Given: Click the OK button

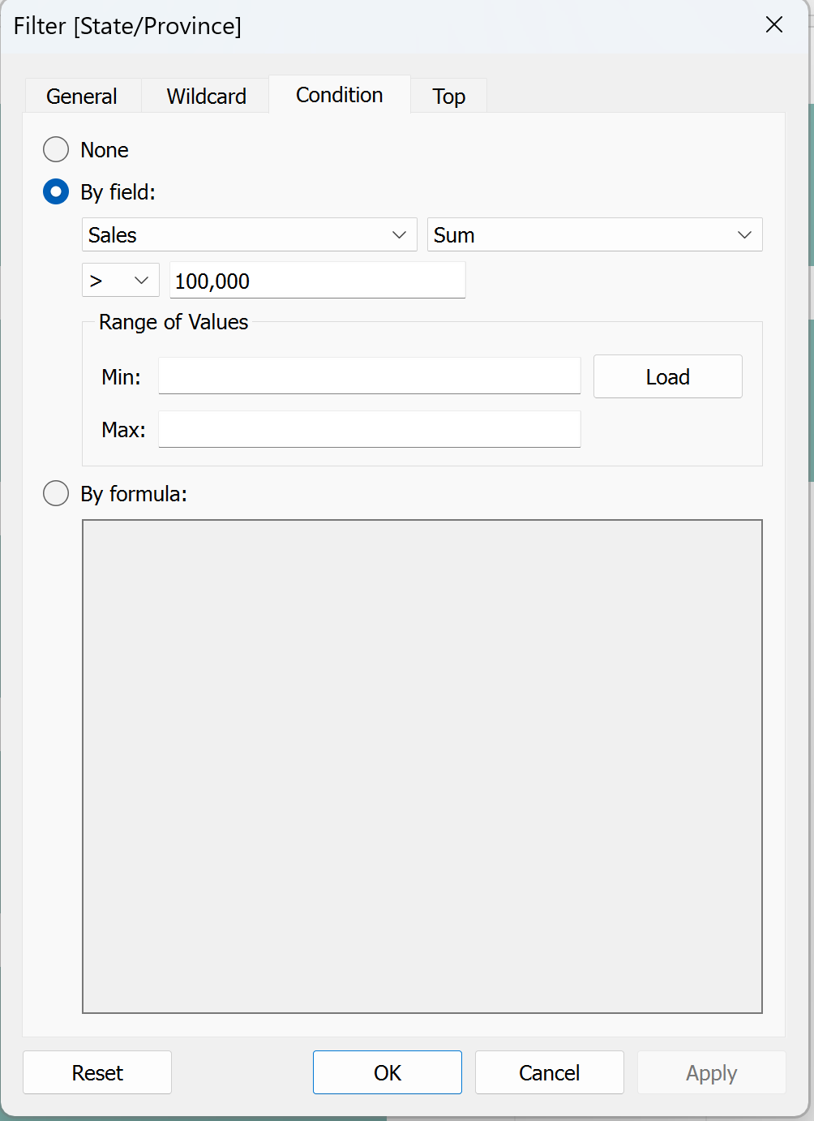Looking at the screenshot, I should (x=388, y=1072).
